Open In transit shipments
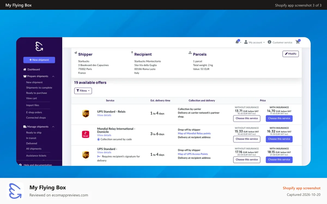The image size is (327, 204). coord(31,138)
